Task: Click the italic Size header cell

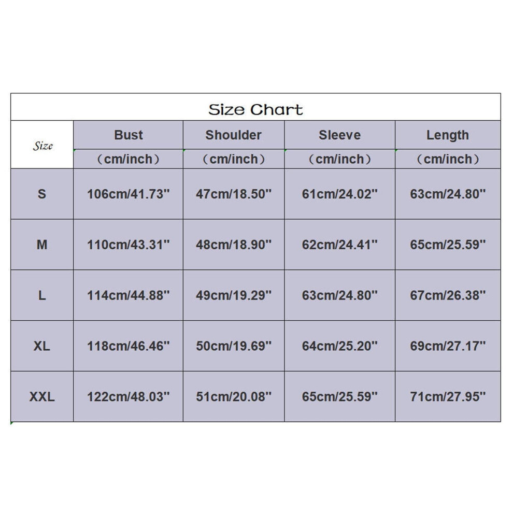Action: [42, 145]
